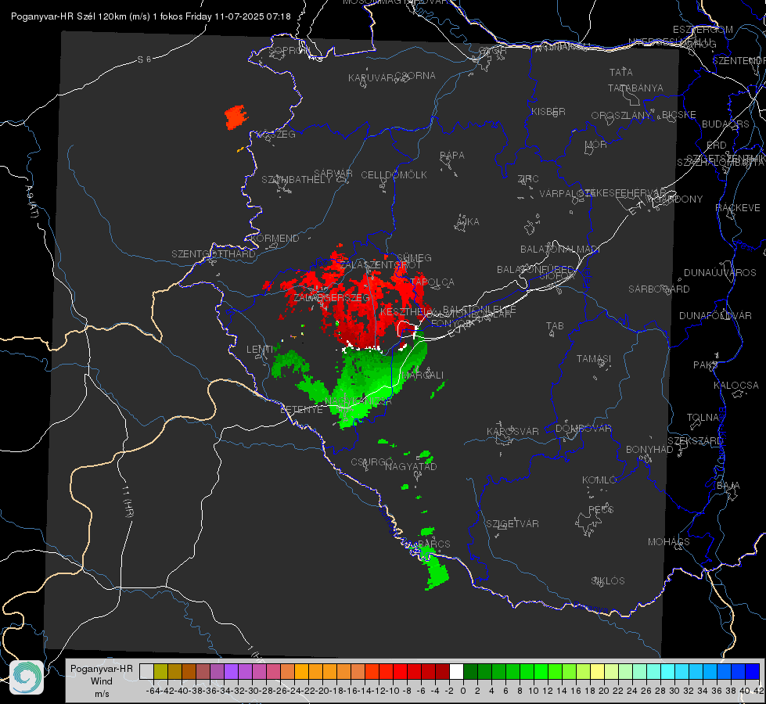Image resolution: width=766 pixels, height=704 pixels.
Task: Select the NAGYATAD city label
Action: [411, 466]
